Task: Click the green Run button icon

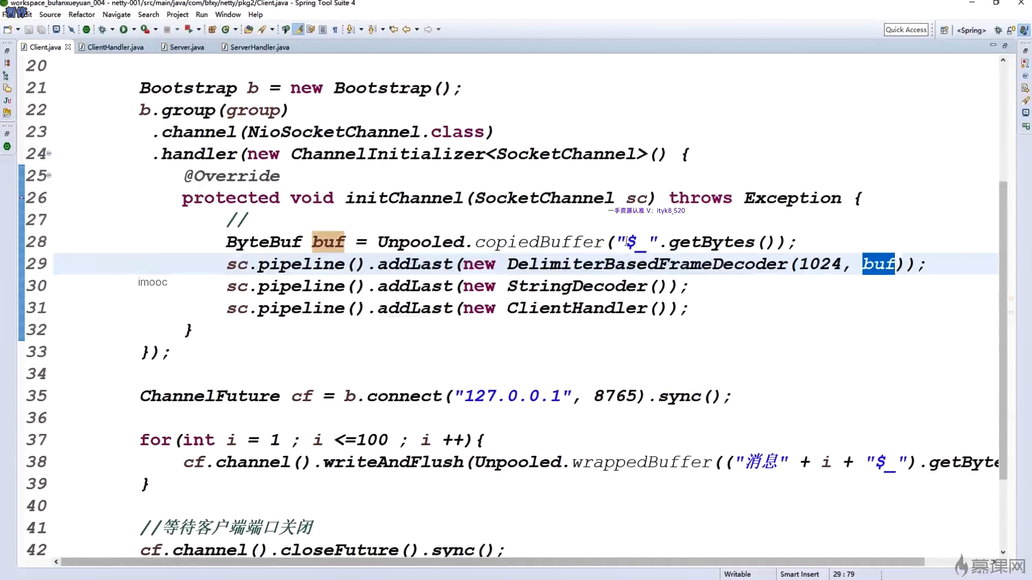Action: [124, 30]
